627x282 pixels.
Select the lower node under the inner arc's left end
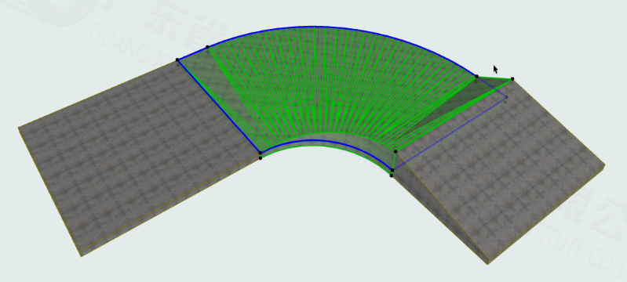coord(261,158)
